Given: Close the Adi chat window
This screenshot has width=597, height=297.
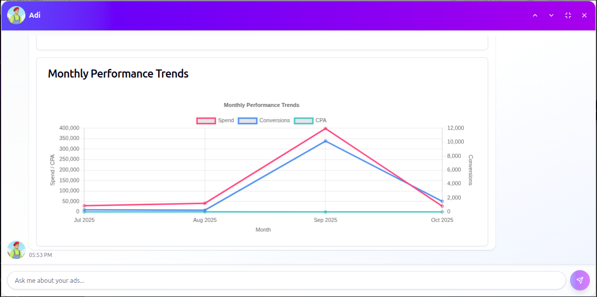Looking at the screenshot, I should point(584,15).
